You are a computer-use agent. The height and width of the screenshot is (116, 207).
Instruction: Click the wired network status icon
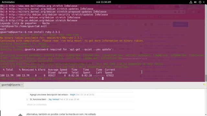click(191, 2)
